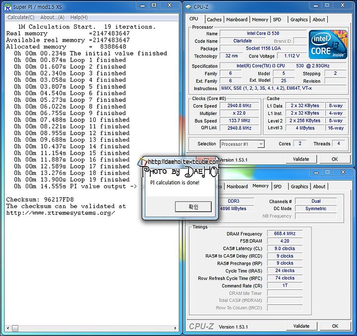Click Channels # value 'Dual'
The height and width of the screenshot is (336, 357).
[x=316, y=201]
